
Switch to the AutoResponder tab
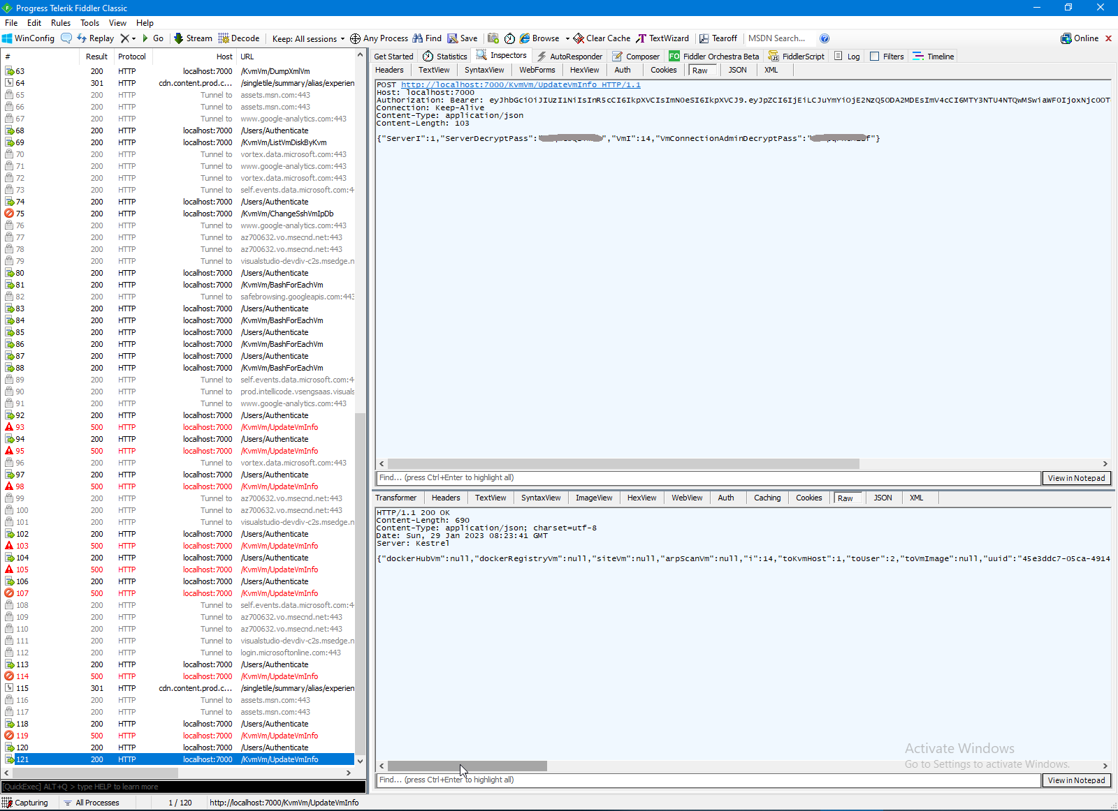[569, 57]
